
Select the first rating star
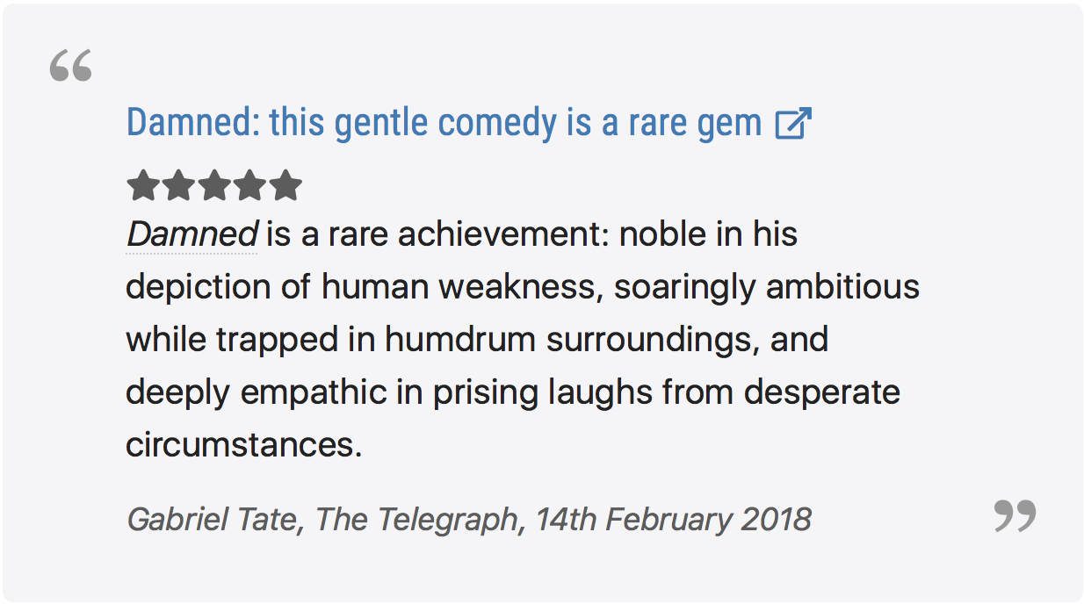pos(143,186)
